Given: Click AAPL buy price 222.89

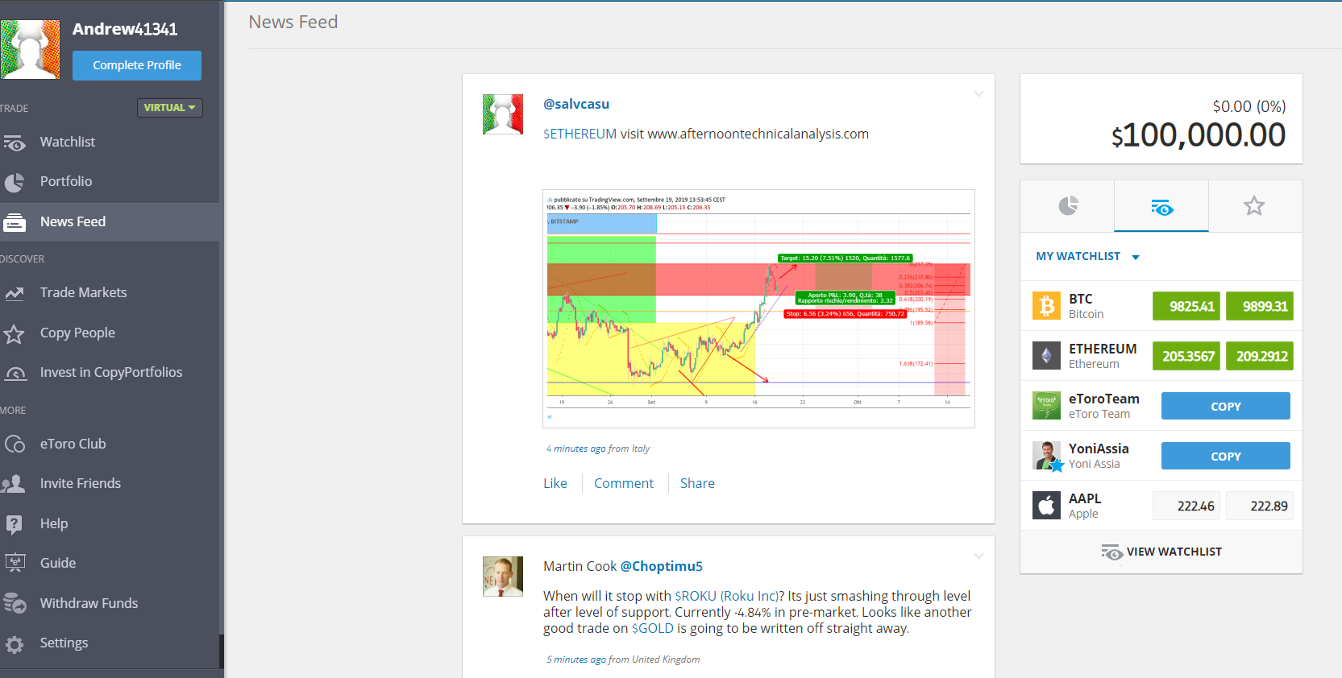Looking at the screenshot, I should point(1260,506).
